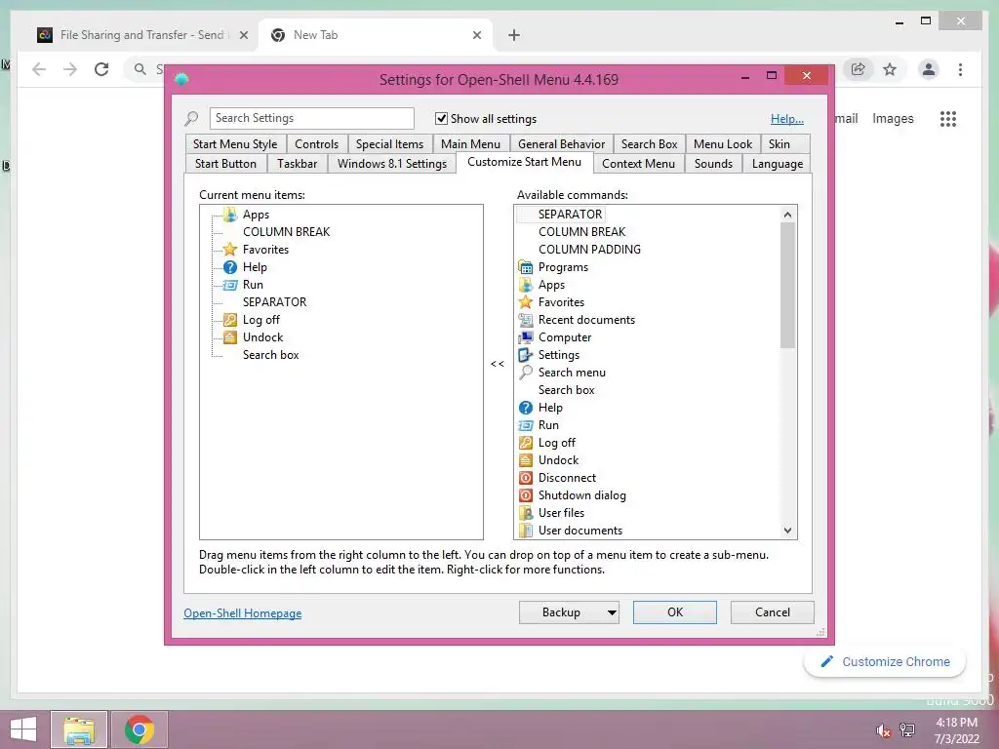Click the Shutdown dialog icon
The width and height of the screenshot is (999, 749).
526,494
